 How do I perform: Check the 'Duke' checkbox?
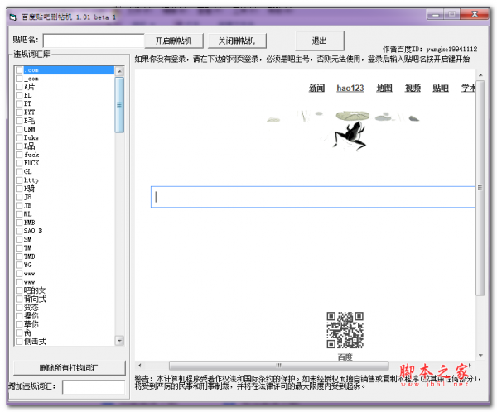(19, 138)
